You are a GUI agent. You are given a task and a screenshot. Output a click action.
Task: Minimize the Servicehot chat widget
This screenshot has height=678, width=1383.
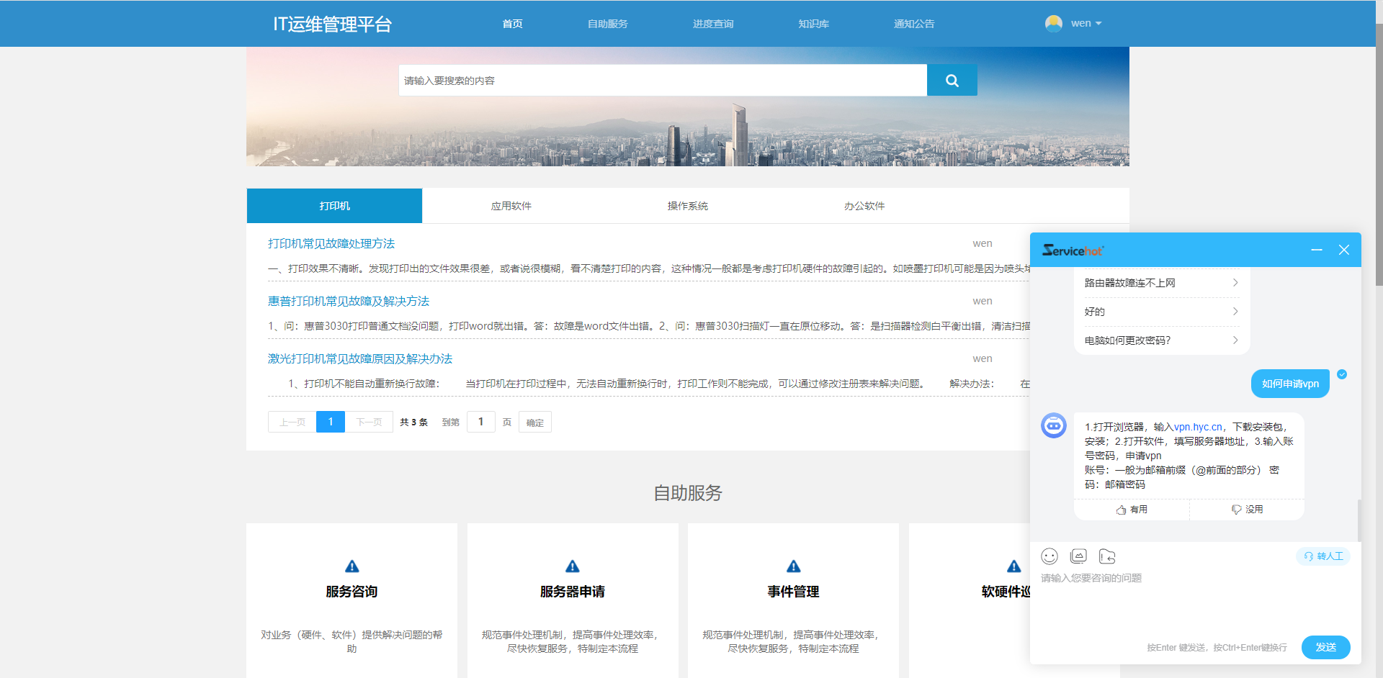click(1317, 250)
